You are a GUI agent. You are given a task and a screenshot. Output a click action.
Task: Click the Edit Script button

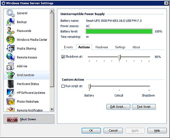[x=118, y=107]
